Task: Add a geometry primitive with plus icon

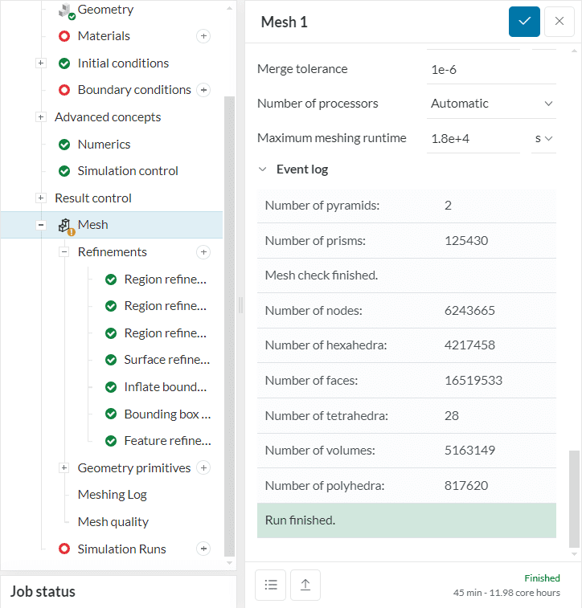Action: coord(203,468)
